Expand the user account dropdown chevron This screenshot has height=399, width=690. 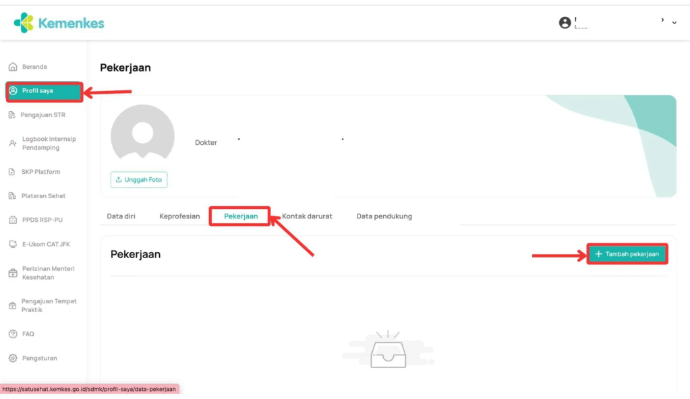(674, 23)
